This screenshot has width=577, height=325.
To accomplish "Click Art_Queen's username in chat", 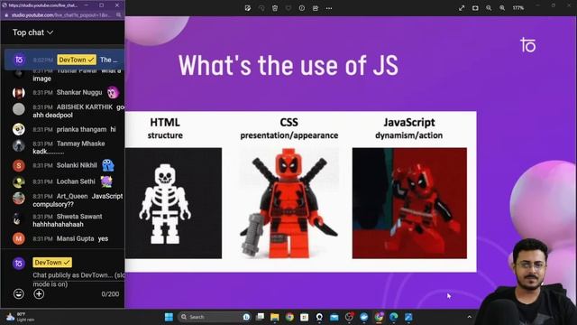I will (x=72, y=197).
